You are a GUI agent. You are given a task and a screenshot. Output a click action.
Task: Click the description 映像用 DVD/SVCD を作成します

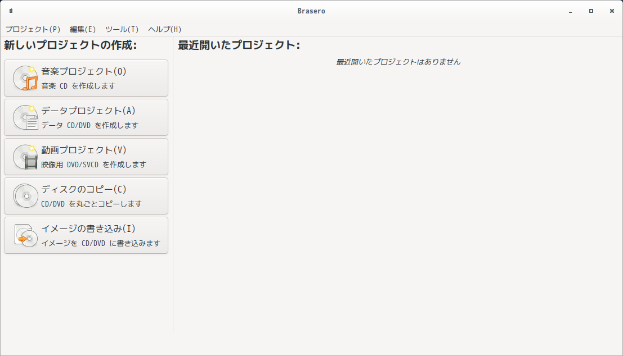pos(94,165)
